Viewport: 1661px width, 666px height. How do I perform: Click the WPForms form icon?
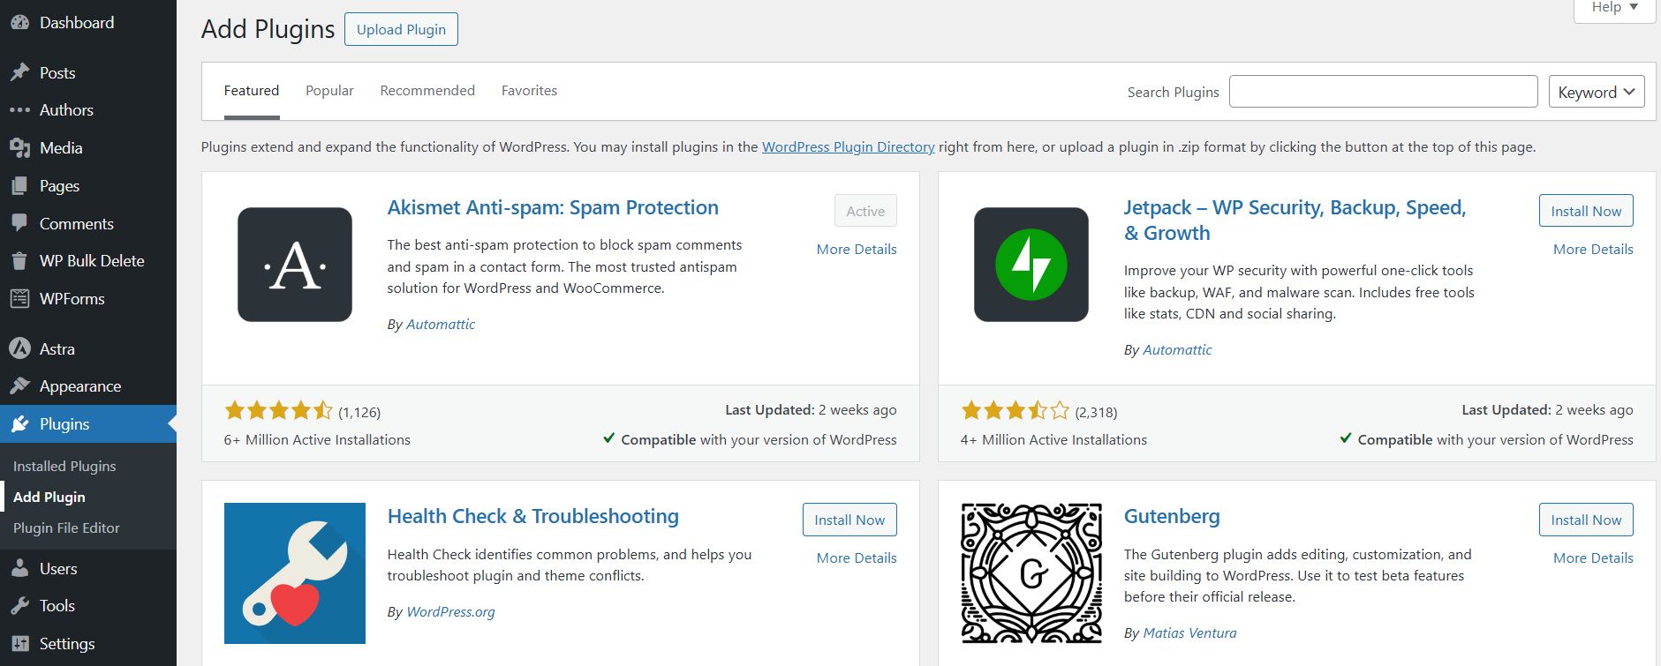(x=19, y=299)
